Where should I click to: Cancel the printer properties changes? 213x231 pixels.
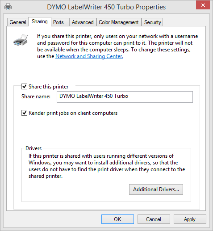pyautogui.click(x=154, y=219)
